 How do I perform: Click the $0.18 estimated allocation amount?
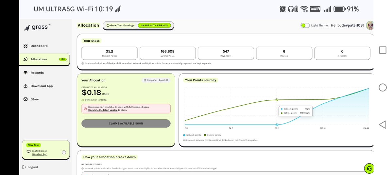pos(91,93)
